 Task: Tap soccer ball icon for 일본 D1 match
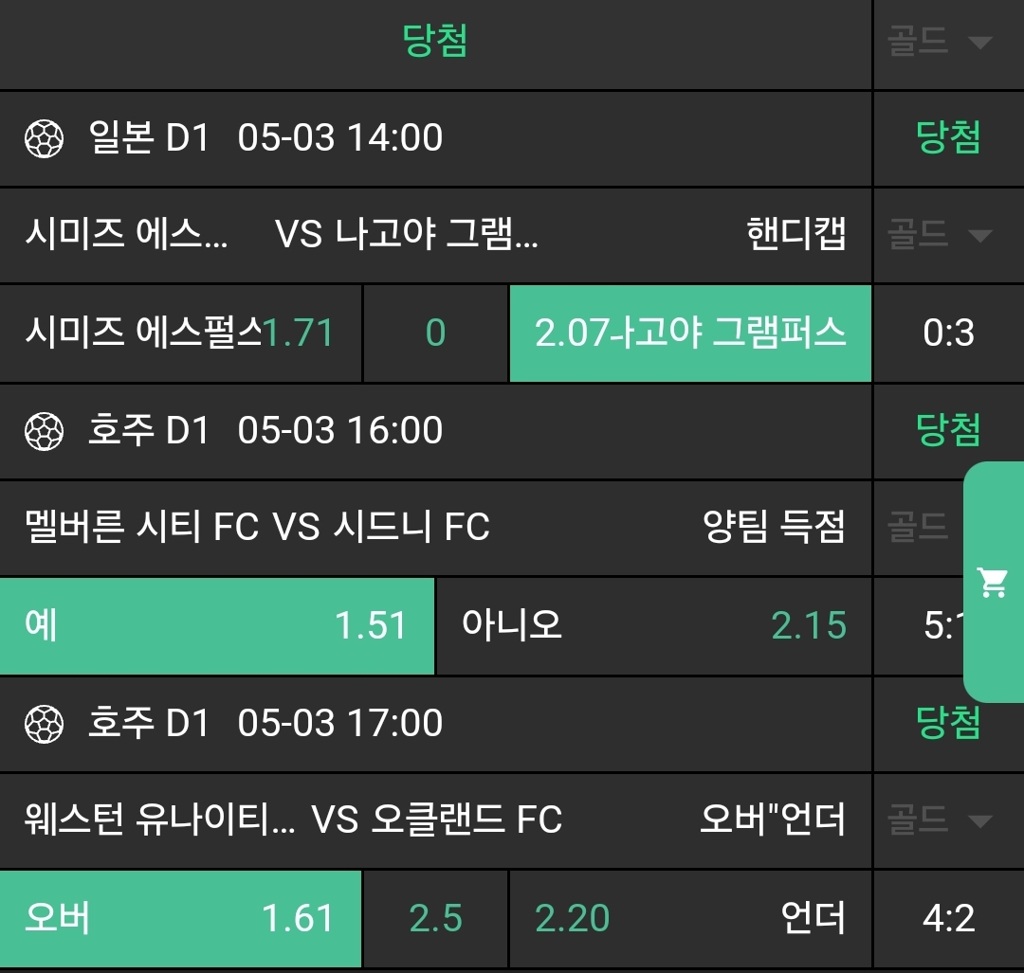[44, 139]
